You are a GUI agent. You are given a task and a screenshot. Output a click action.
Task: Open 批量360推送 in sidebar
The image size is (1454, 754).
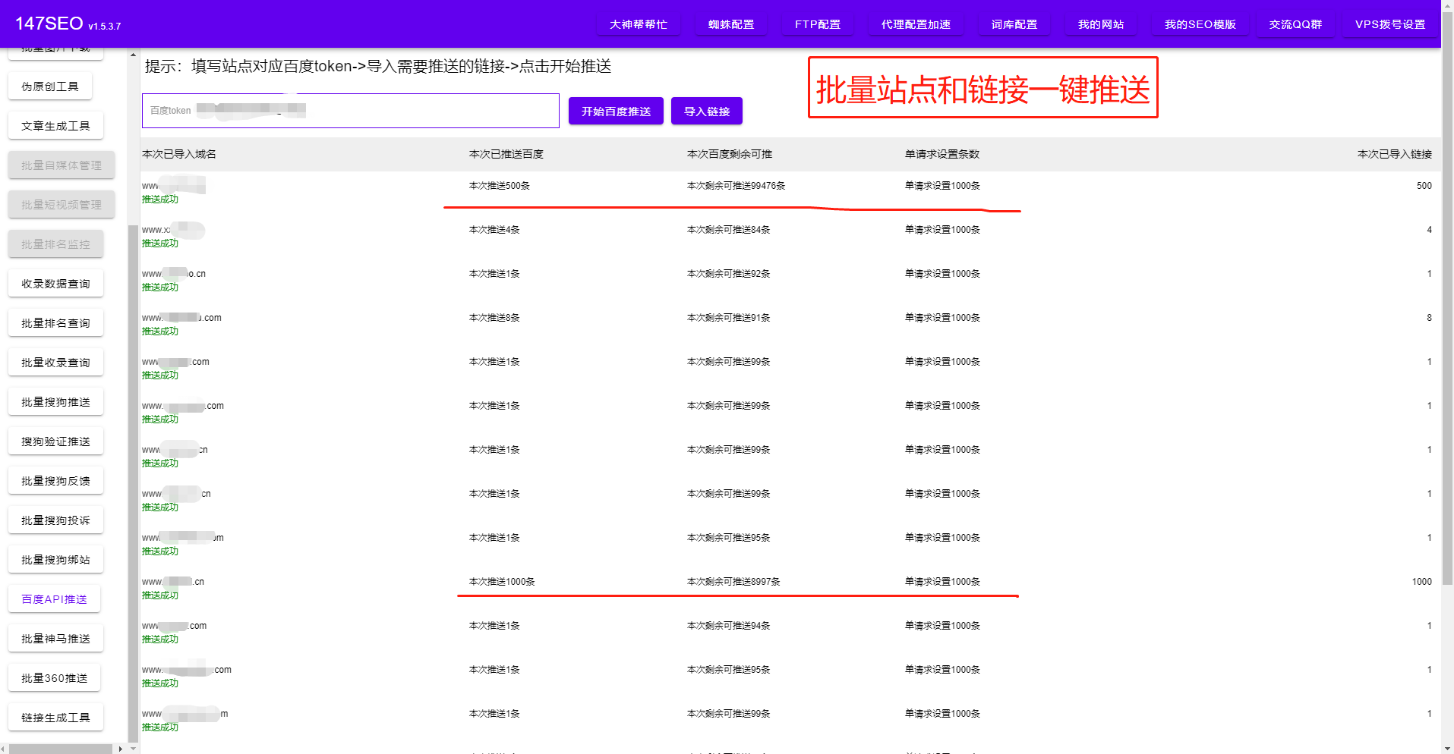point(54,678)
